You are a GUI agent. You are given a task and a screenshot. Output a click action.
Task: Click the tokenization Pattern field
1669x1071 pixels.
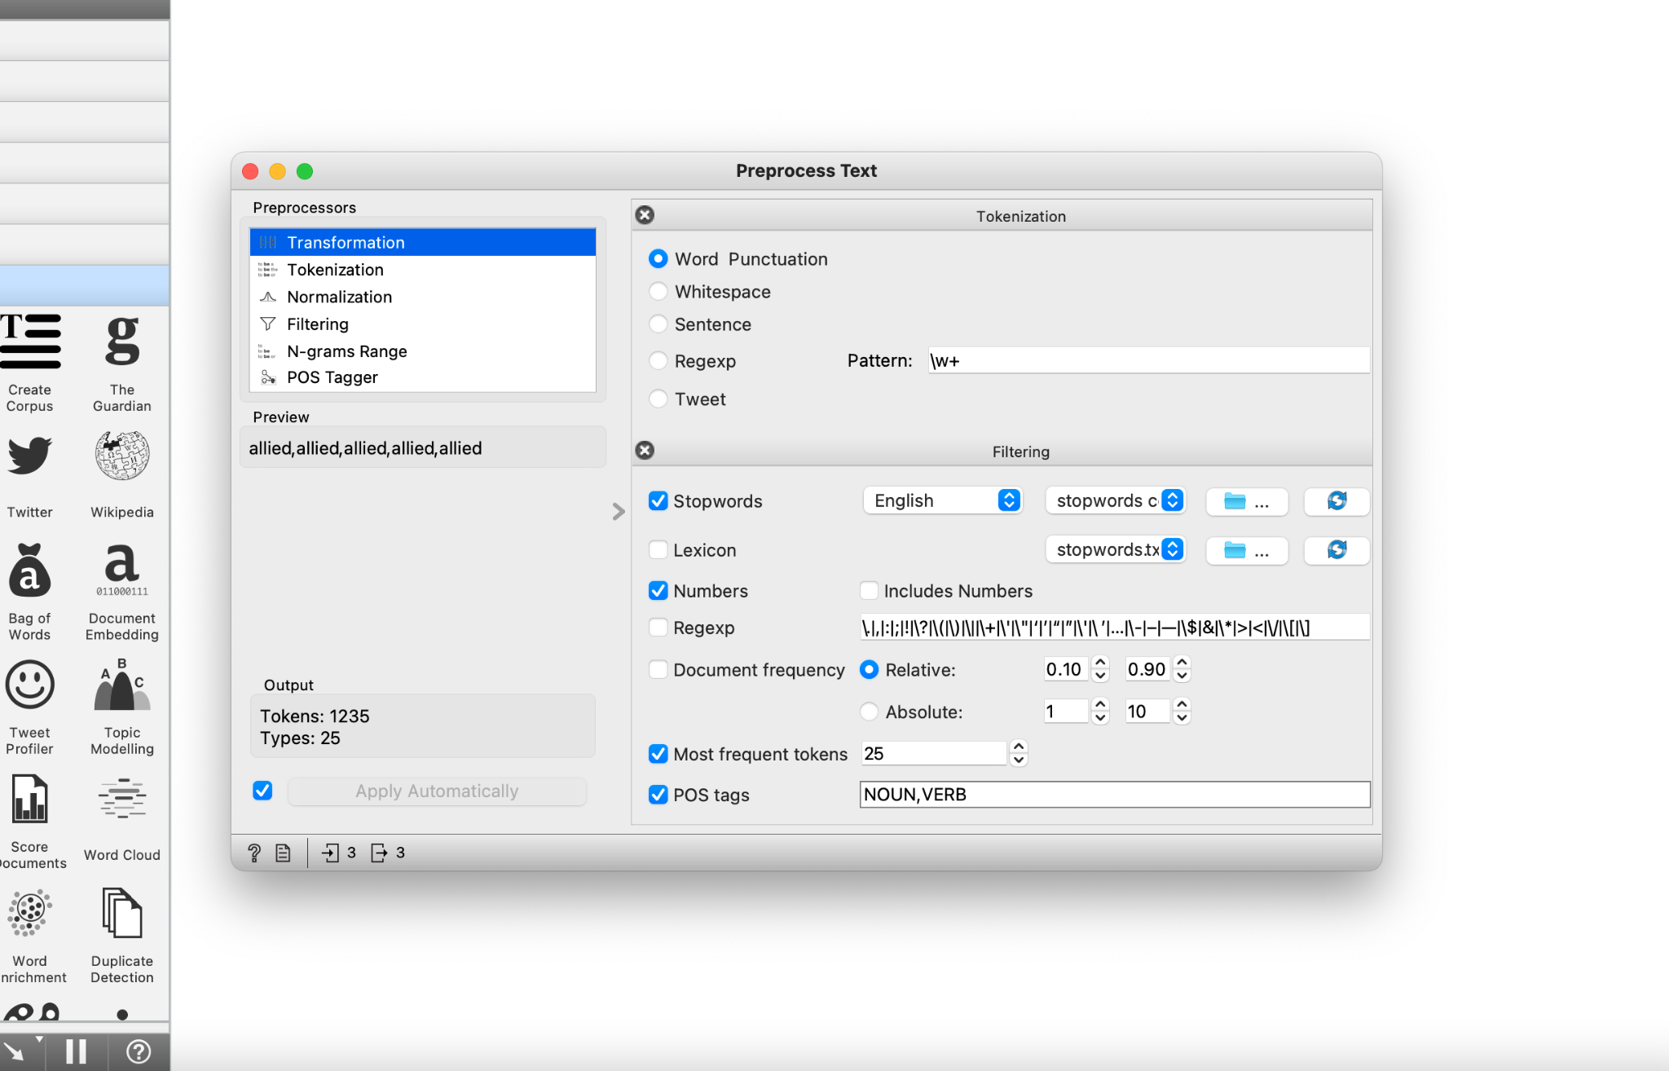coord(1148,360)
